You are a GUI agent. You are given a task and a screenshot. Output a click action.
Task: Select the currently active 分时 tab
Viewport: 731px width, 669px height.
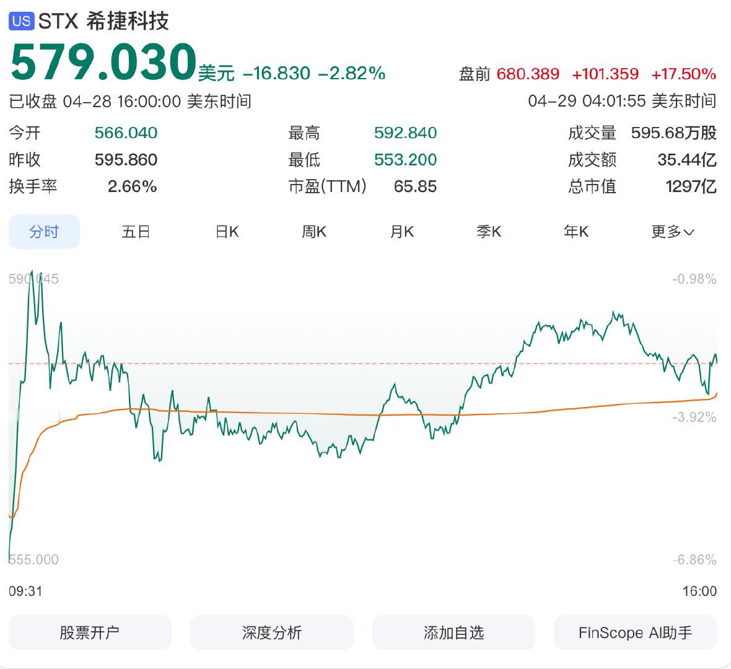pyautogui.click(x=43, y=231)
